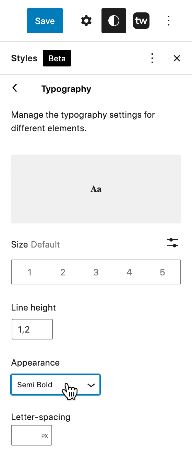The height and width of the screenshot is (451, 192).
Task: Click the Aa typography preview
Action: pyautogui.click(x=96, y=189)
